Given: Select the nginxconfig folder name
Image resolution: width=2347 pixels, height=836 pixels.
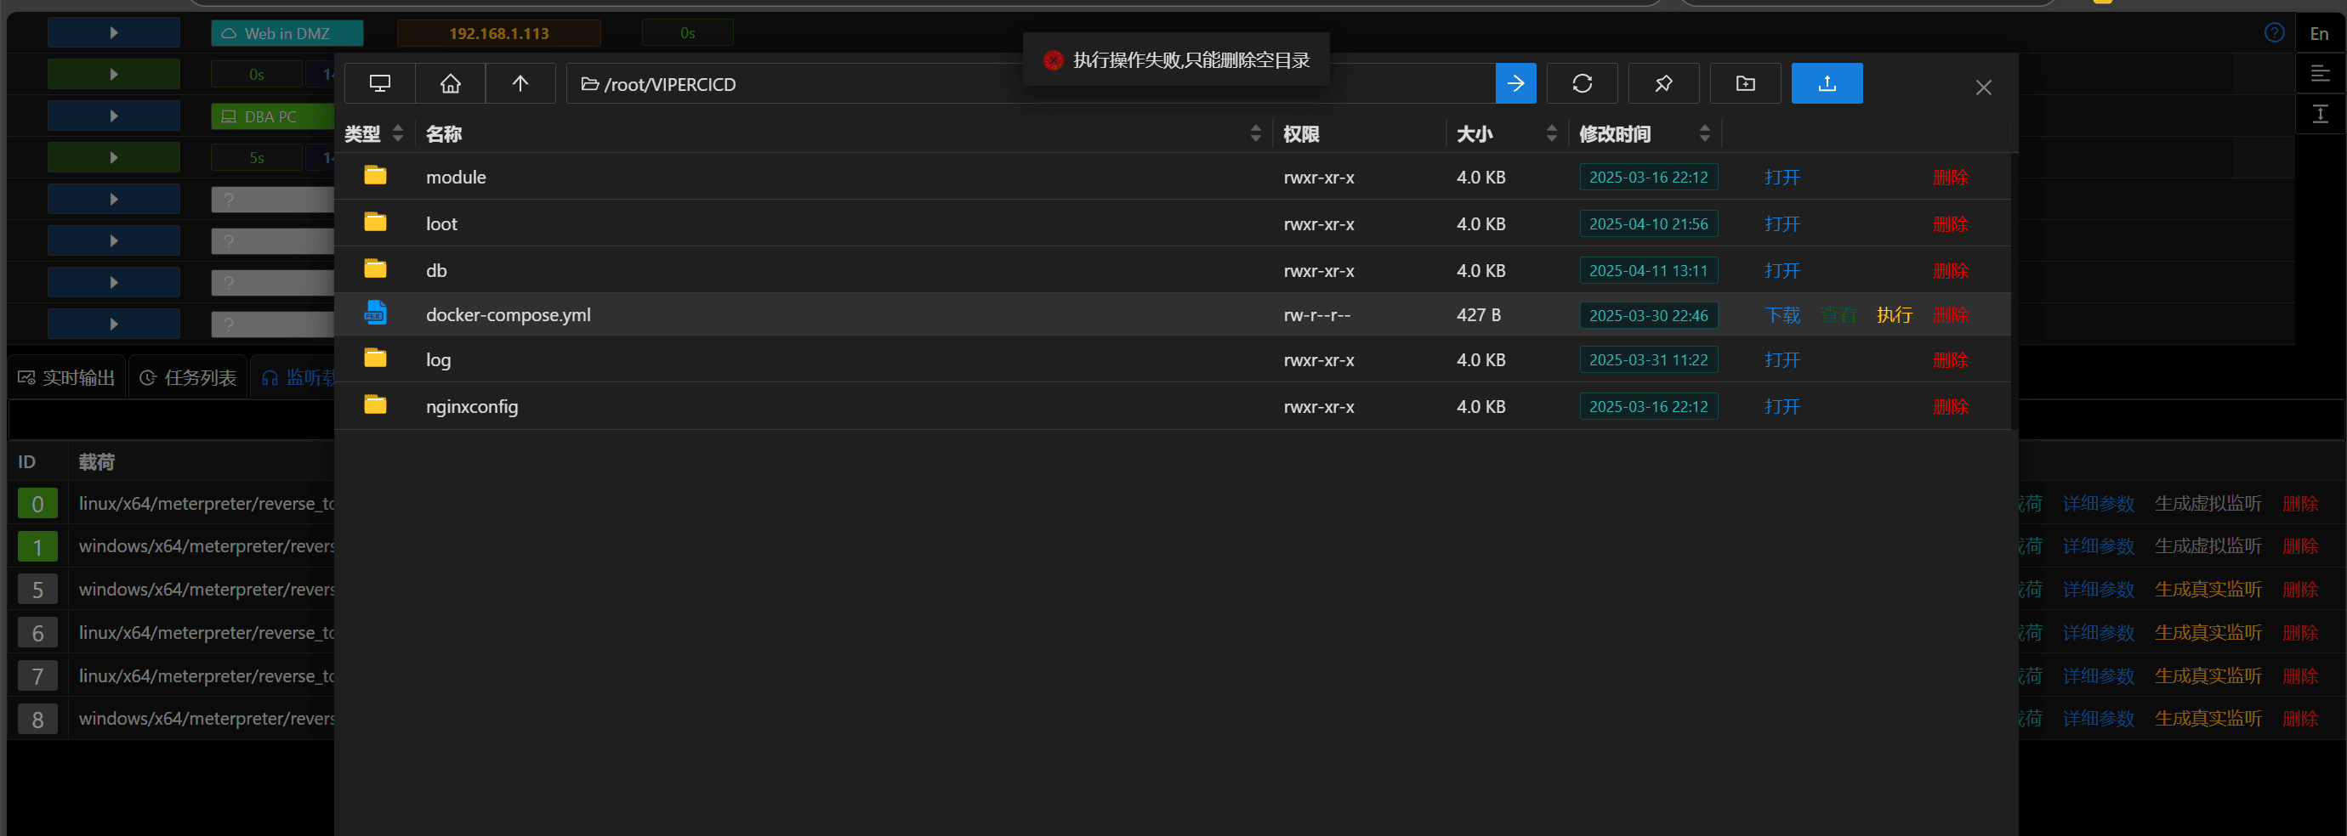Looking at the screenshot, I should pyautogui.click(x=472, y=407).
